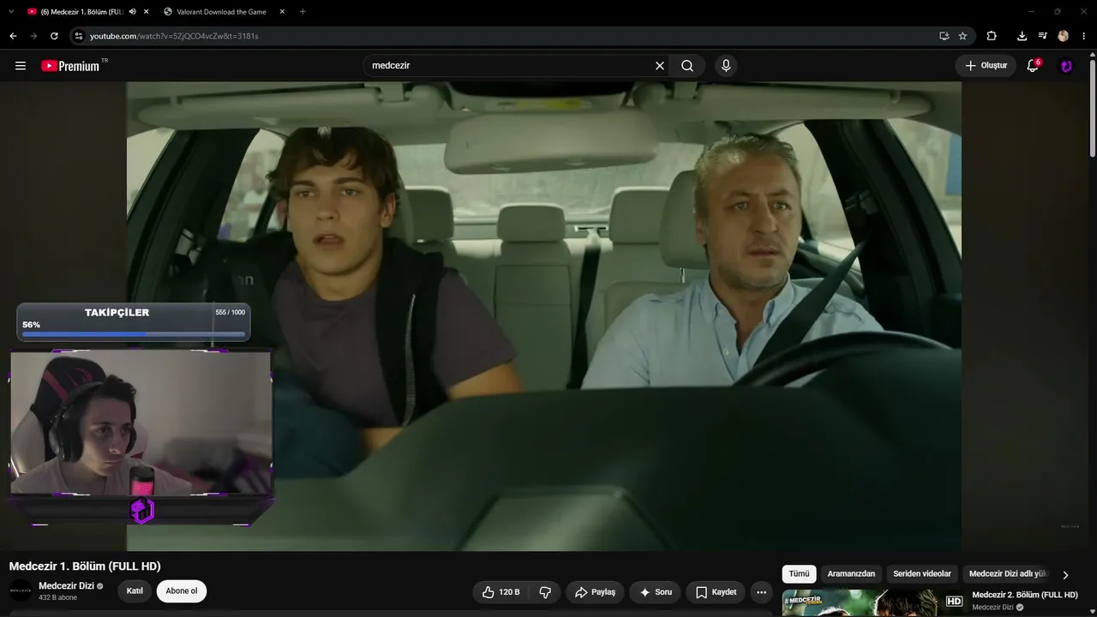The width and height of the screenshot is (1097, 617).
Task: Open the Chrome profile avatar
Action: (x=1064, y=36)
